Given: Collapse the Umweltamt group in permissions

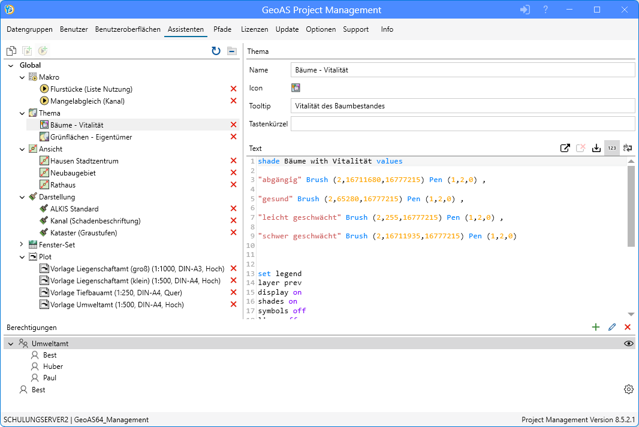Looking at the screenshot, I should pyautogui.click(x=11, y=344).
